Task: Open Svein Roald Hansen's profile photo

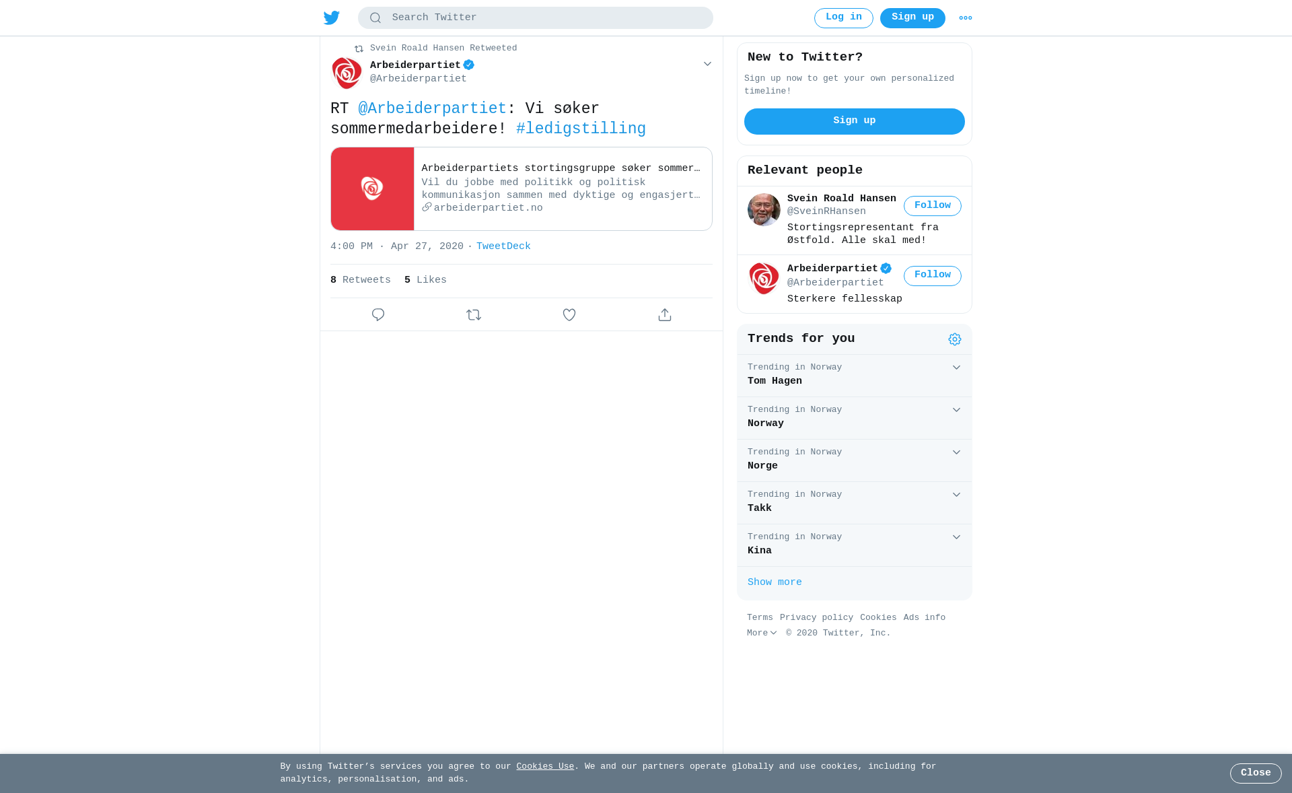Action: point(764,209)
